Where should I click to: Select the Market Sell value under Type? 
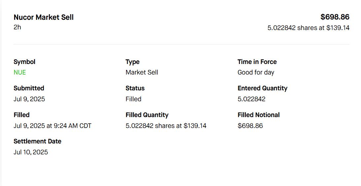142,73
